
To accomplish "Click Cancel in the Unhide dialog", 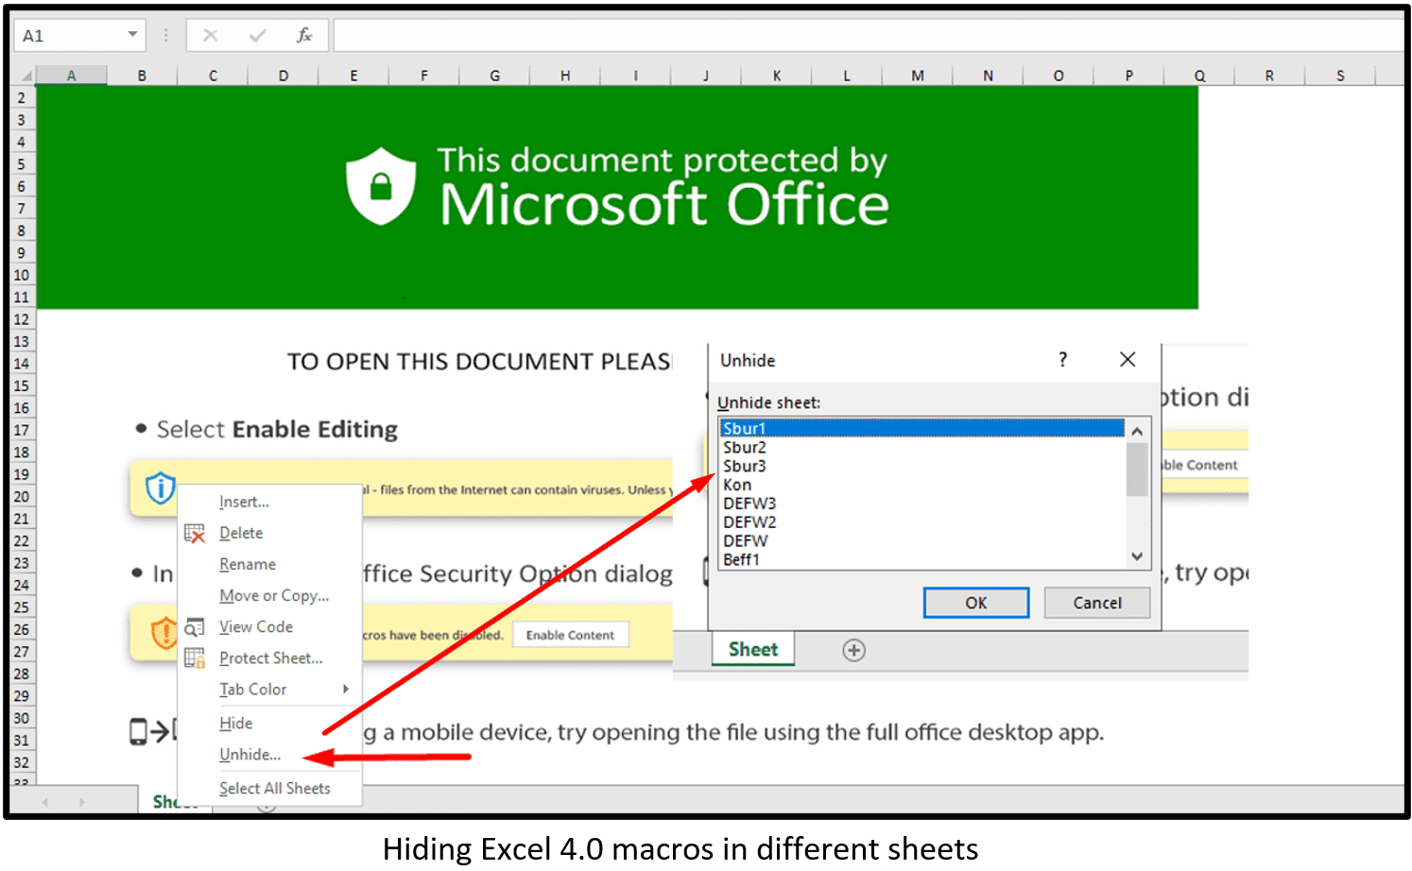I will click(1097, 603).
